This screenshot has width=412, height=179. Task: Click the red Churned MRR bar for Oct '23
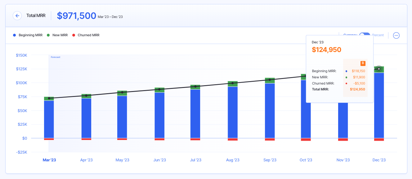(306, 140)
